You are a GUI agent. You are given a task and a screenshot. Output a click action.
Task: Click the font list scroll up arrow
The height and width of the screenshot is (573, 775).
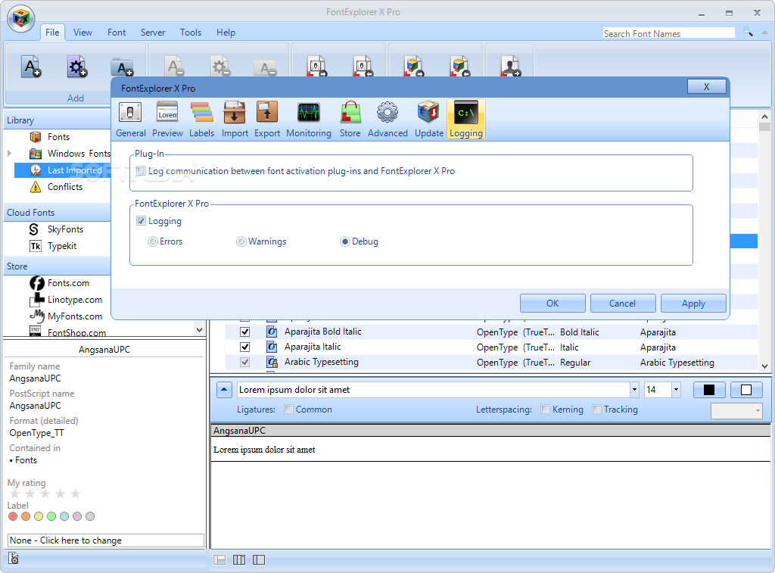(764, 117)
